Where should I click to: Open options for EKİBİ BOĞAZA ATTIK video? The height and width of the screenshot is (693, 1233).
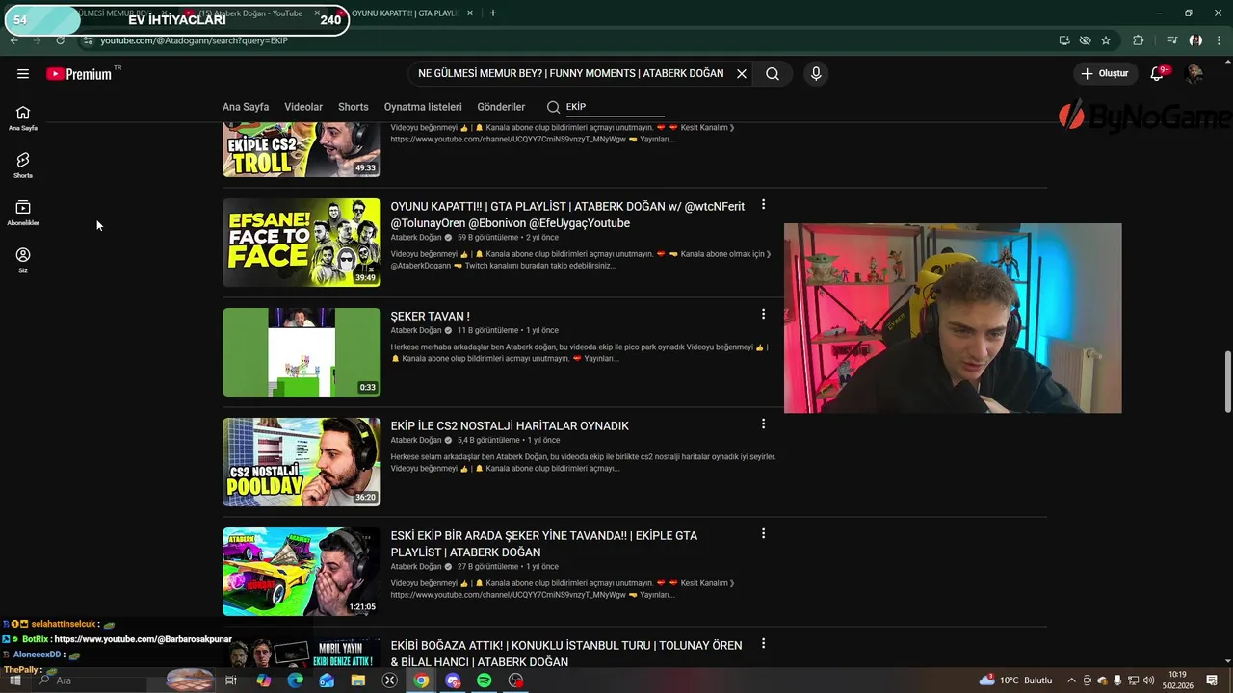click(763, 643)
